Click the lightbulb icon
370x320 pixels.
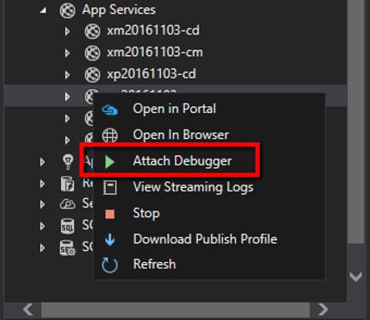pyautogui.click(x=68, y=162)
